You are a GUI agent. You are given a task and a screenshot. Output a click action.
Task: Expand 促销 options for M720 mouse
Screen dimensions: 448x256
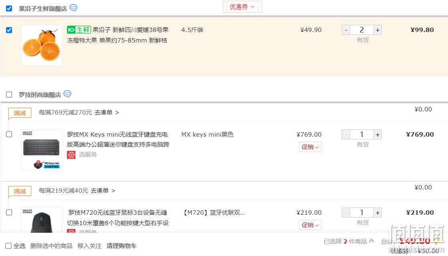(310, 225)
